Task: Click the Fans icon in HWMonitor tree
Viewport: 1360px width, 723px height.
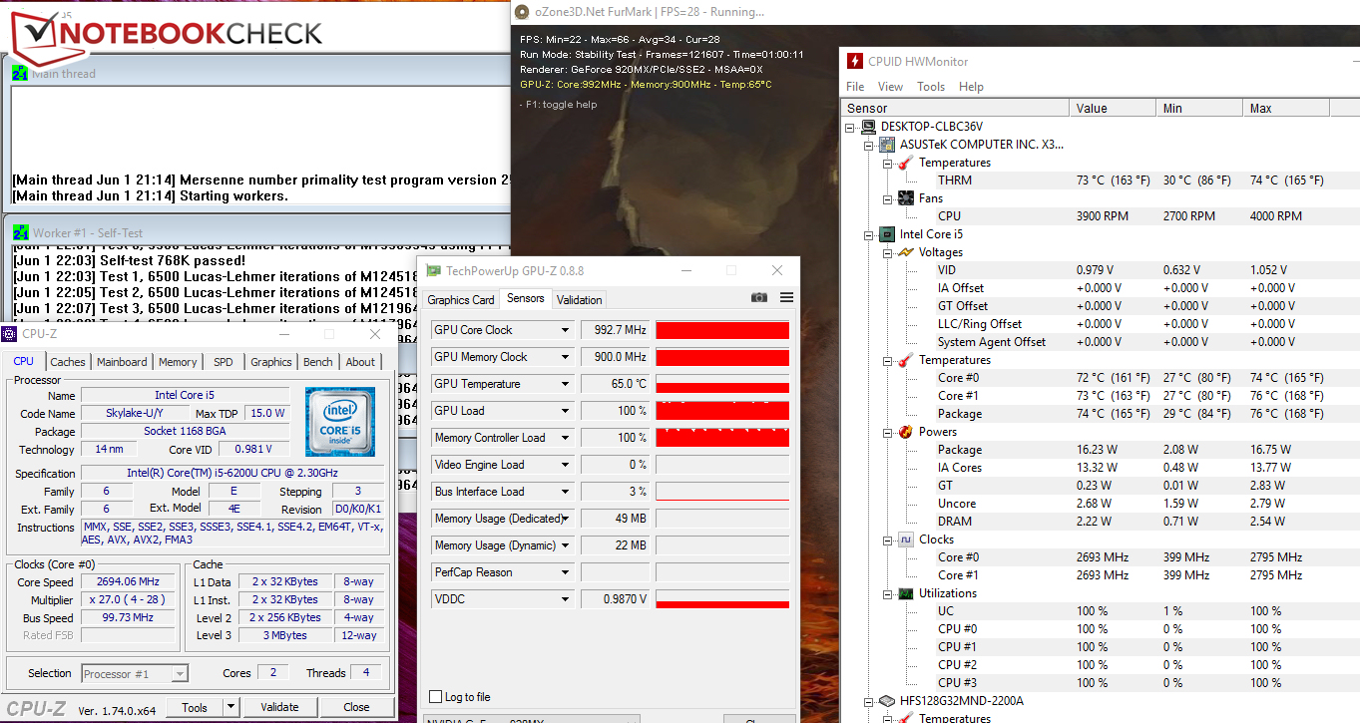Action: click(906, 198)
